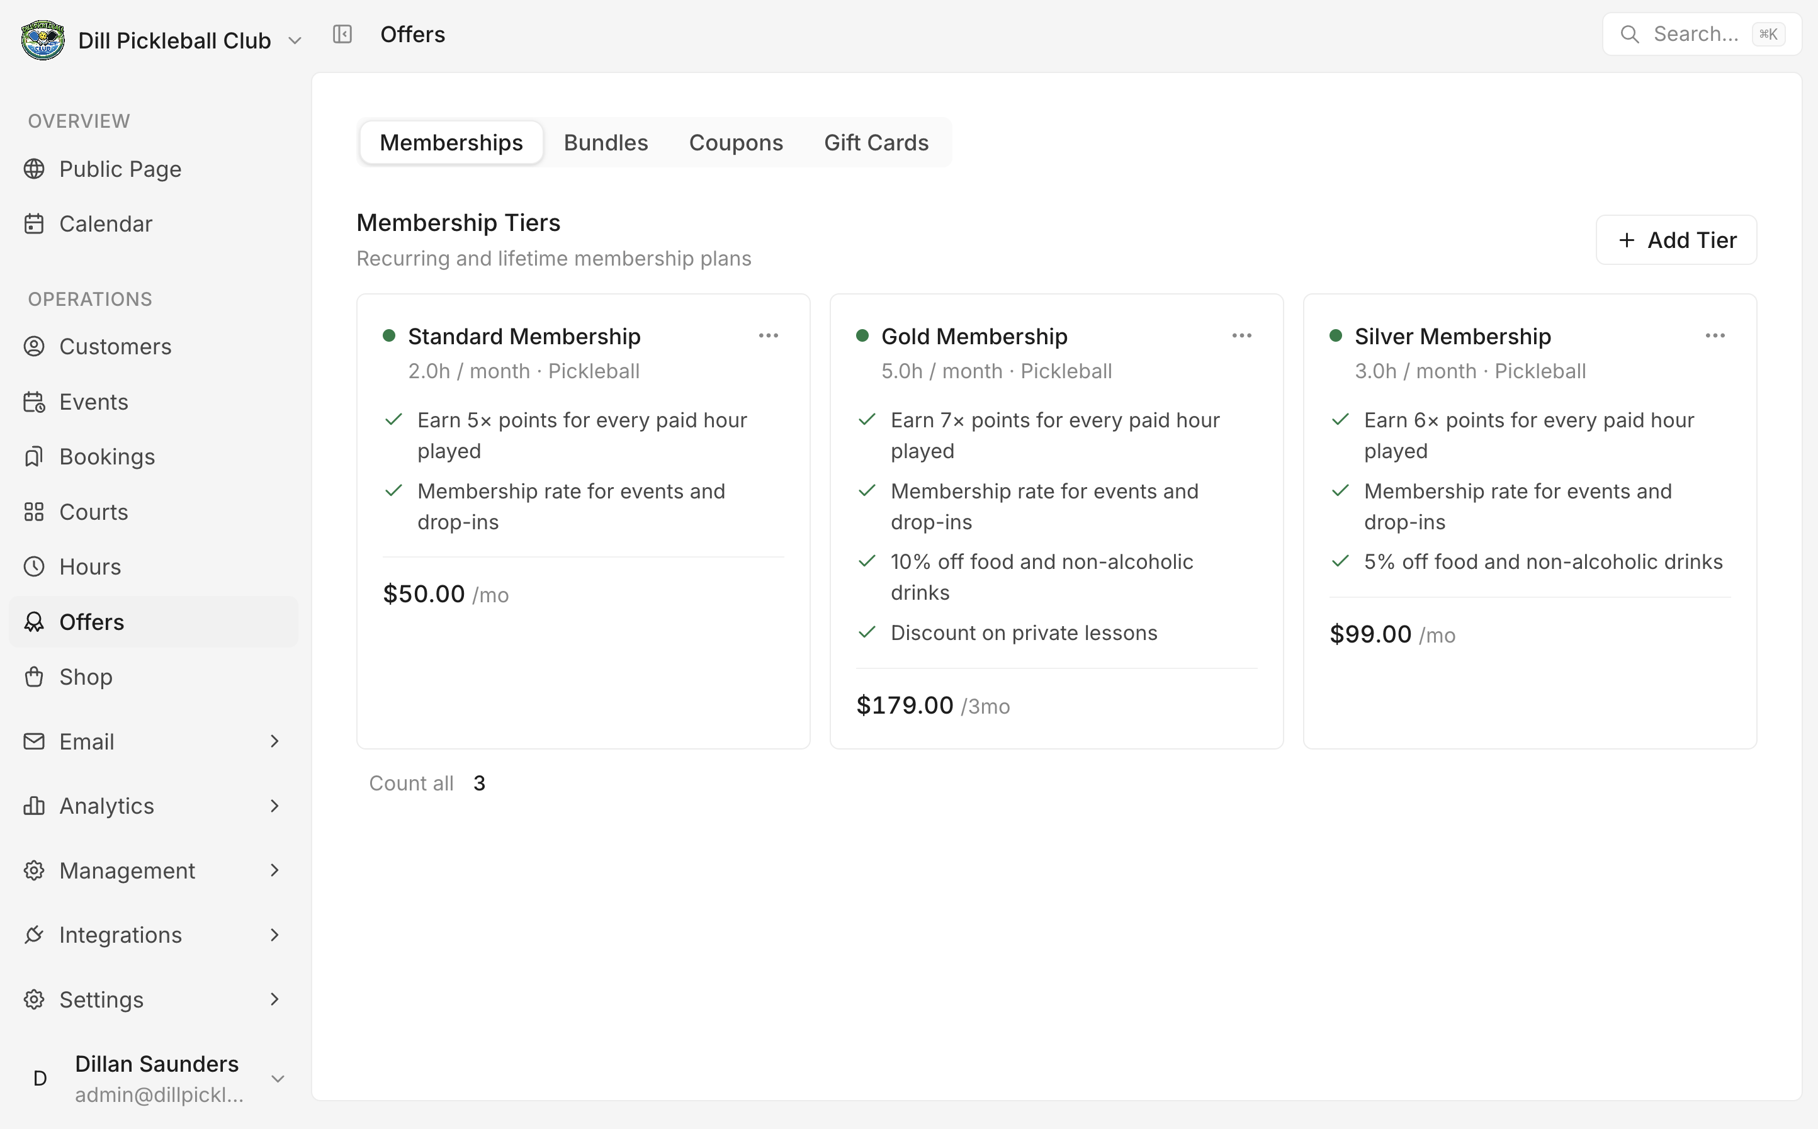Click the Standard Membership title
This screenshot has height=1129, width=1818.
click(x=524, y=337)
